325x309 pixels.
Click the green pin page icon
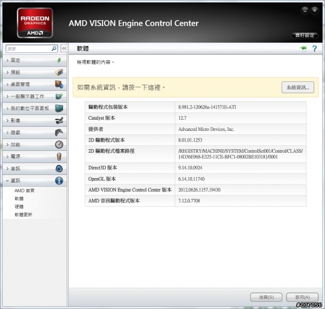point(303,48)
